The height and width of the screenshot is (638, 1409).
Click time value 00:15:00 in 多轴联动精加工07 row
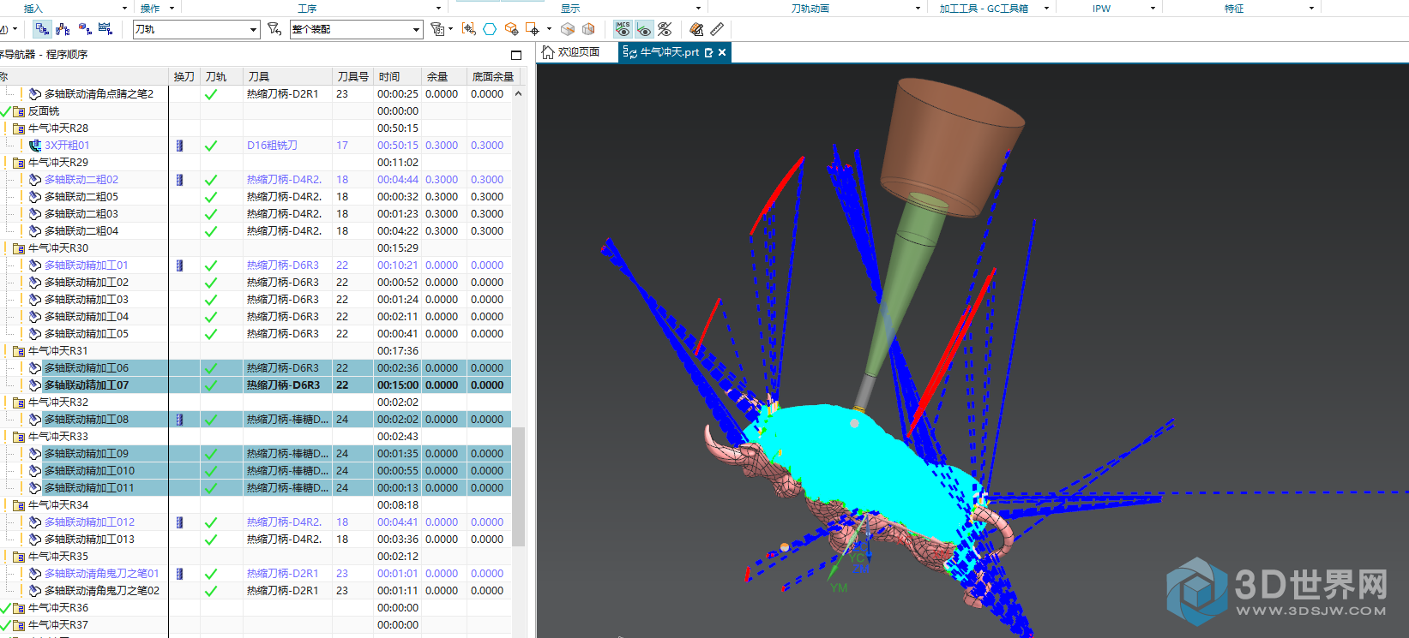[398, 385]
